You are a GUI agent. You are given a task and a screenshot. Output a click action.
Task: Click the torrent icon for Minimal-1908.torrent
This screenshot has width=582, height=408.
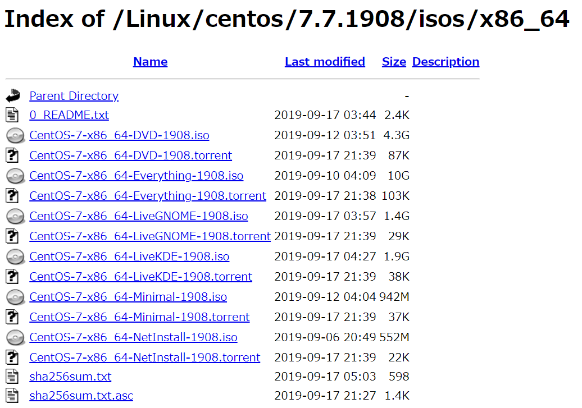pyautogui.click(x=15, y=317)
